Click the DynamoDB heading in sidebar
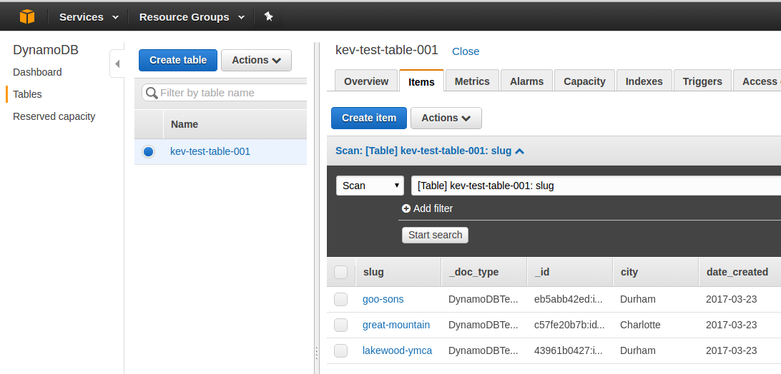 45,50
